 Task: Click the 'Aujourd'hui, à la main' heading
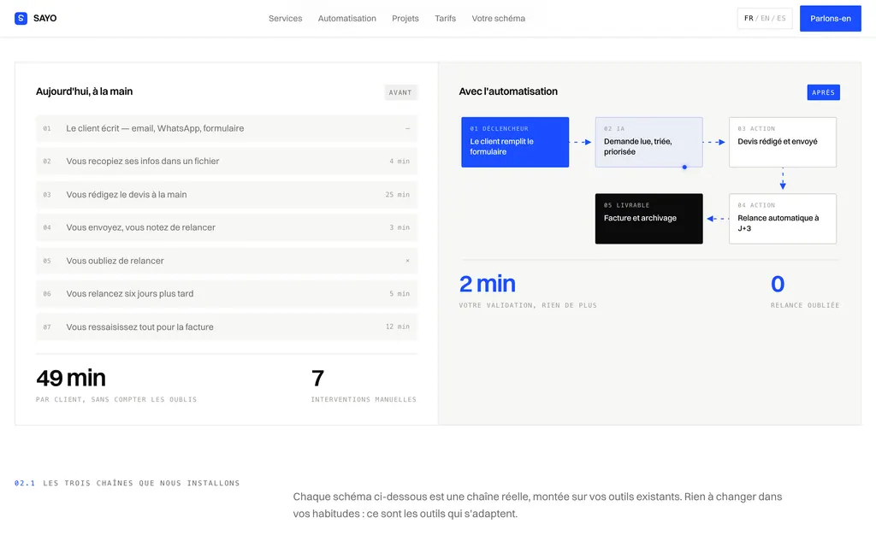click(x=85, y=91)
